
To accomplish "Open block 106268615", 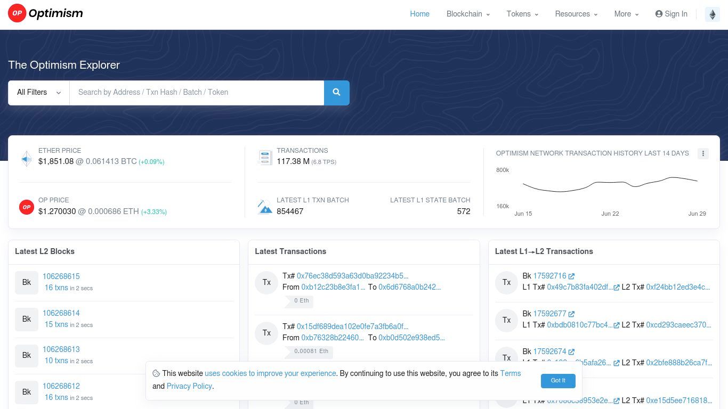I will (61, 276).
